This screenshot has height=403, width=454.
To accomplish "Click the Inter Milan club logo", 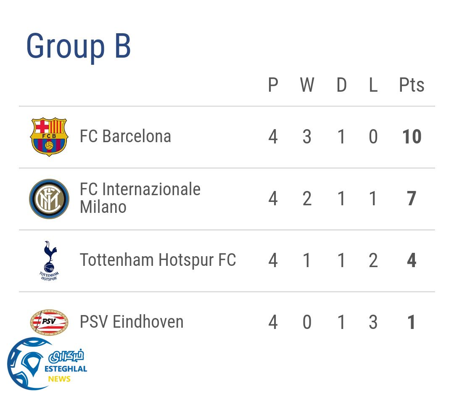I will (x=49, y=199).
